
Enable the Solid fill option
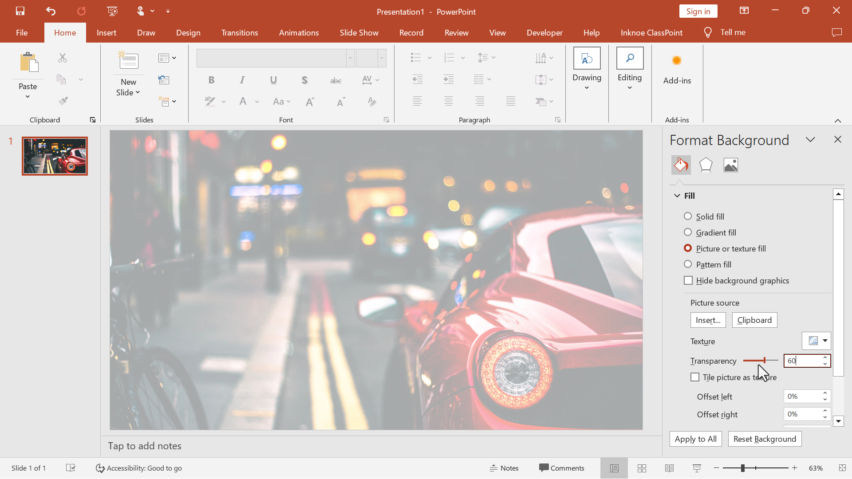[x=689, y=216]
